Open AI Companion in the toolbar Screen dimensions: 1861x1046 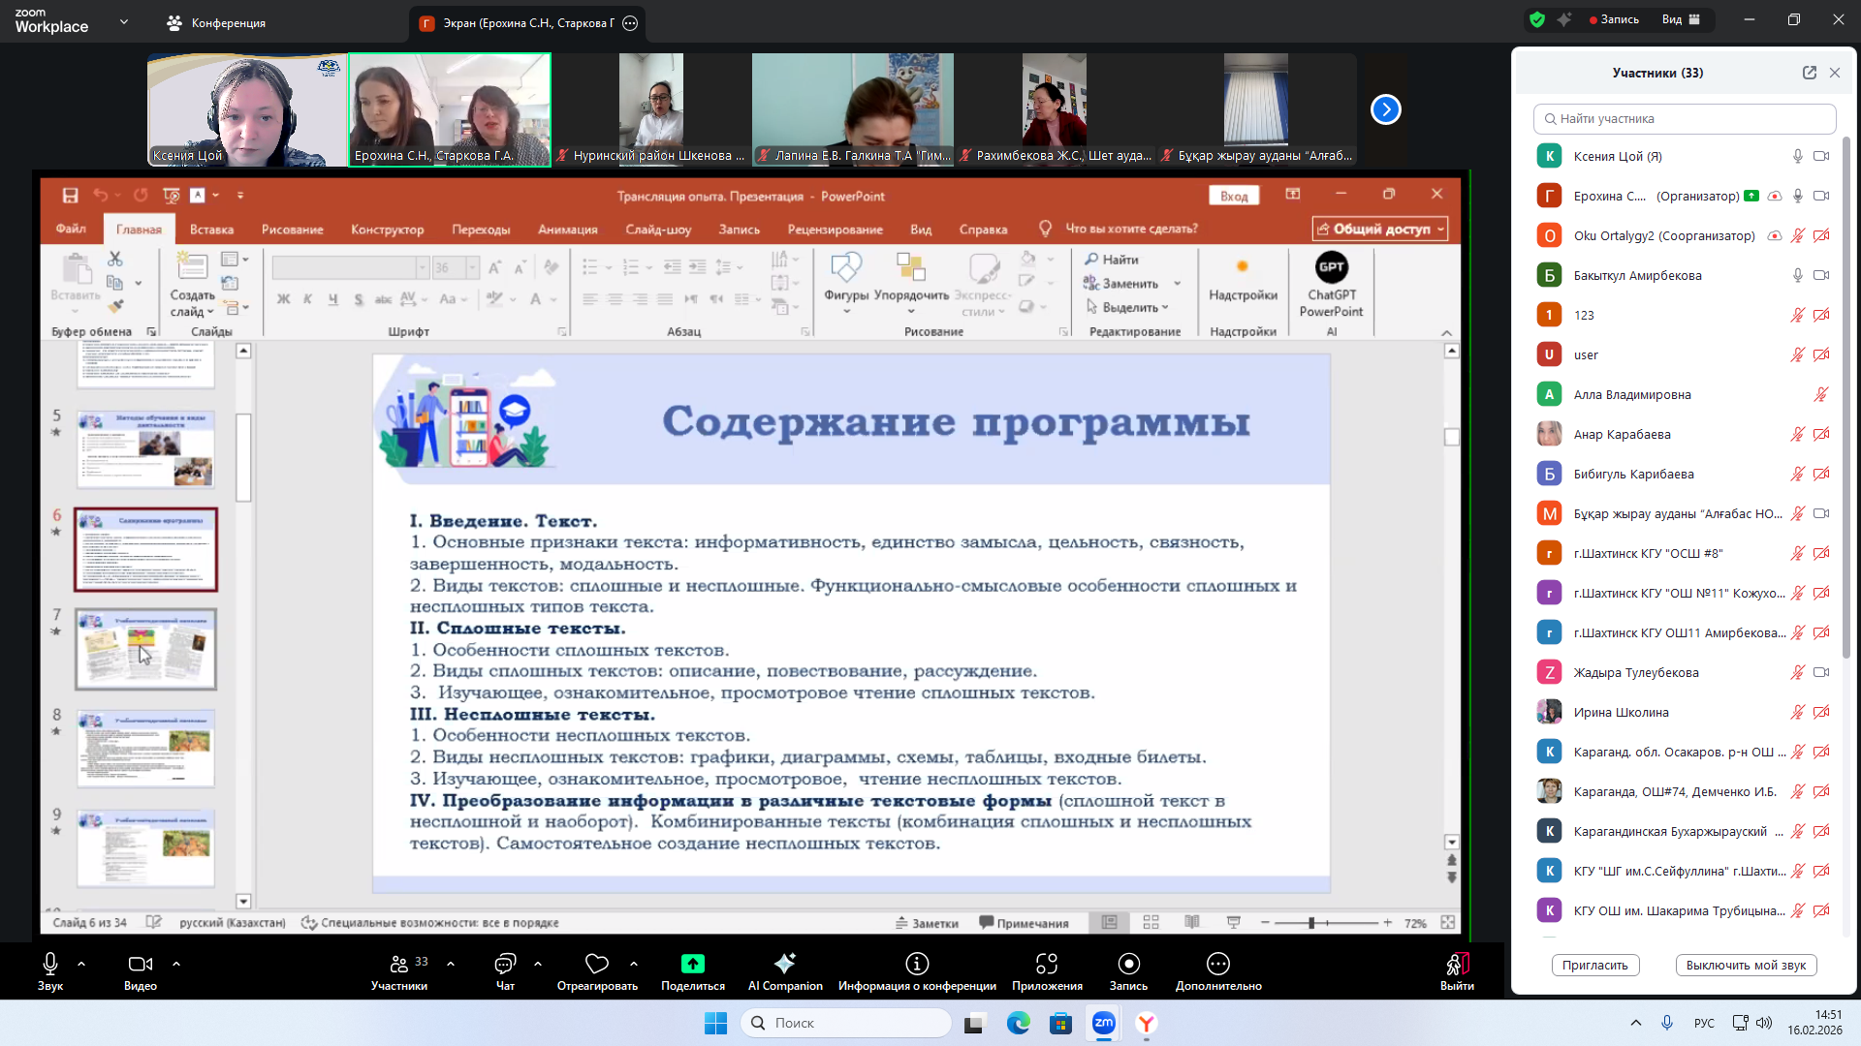[x=784, y=965]
